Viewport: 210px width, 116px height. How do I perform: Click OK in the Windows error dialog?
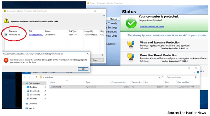tap(83, 69)
